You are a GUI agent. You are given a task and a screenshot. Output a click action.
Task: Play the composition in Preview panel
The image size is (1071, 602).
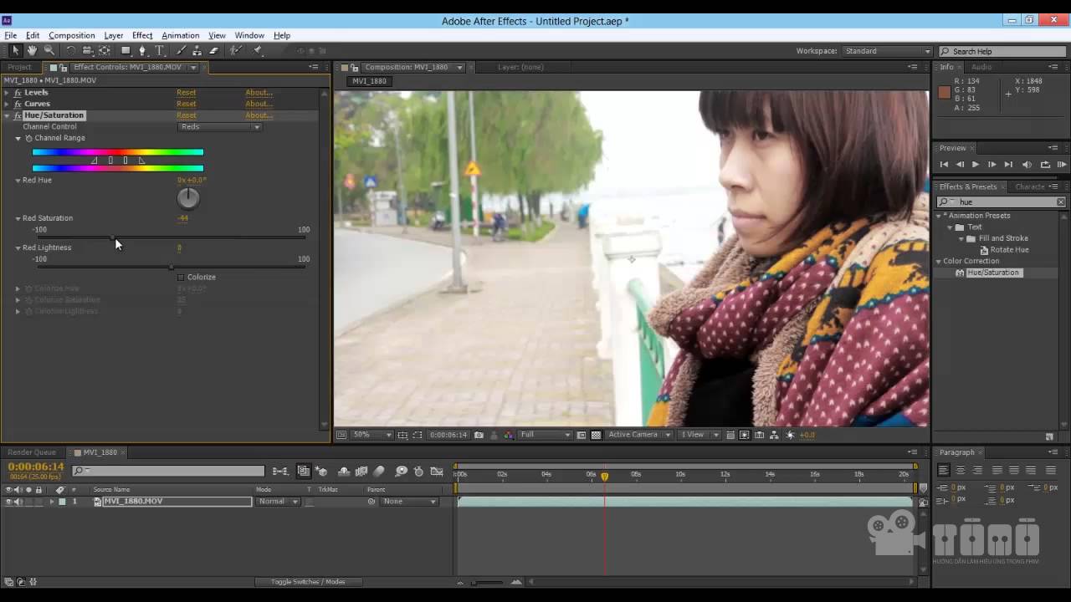[975, 165]
